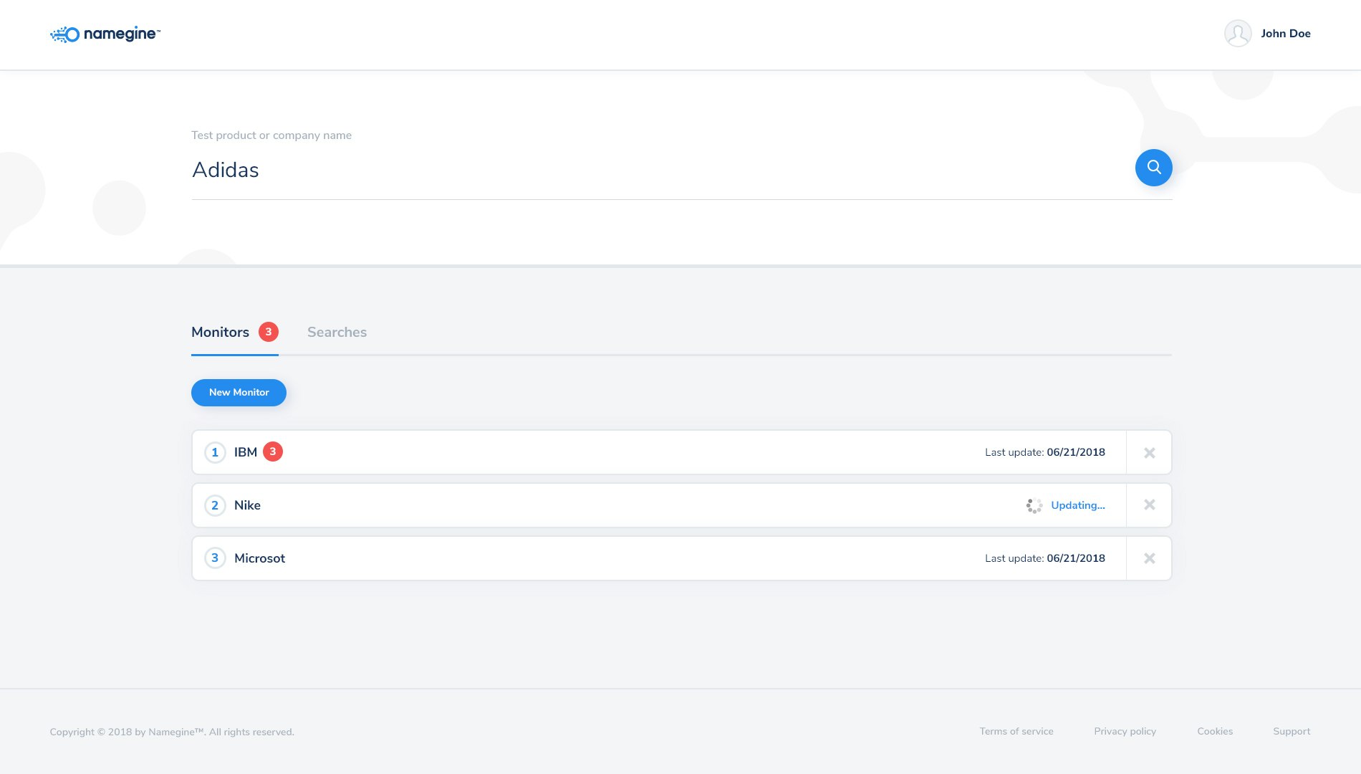Open the John Doe avatar icon
Viewport: 1361px width, 774px height.
(1238, 34)
